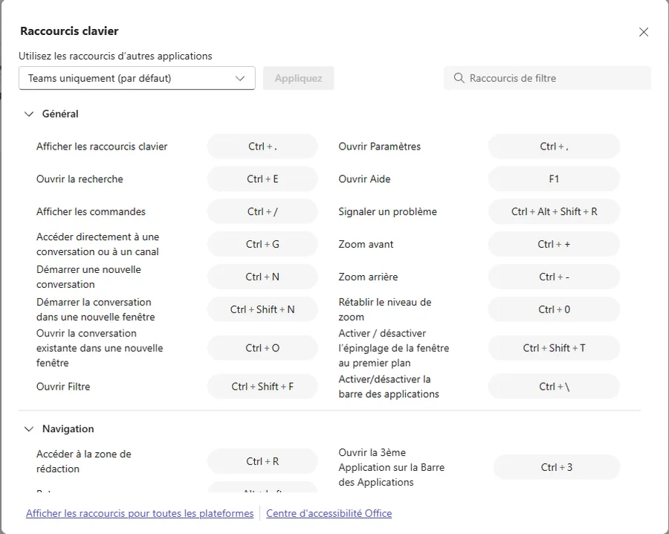Collapse the Navigation section
Image resolution: width=669 pixels, height=534 pixels.
29,429
